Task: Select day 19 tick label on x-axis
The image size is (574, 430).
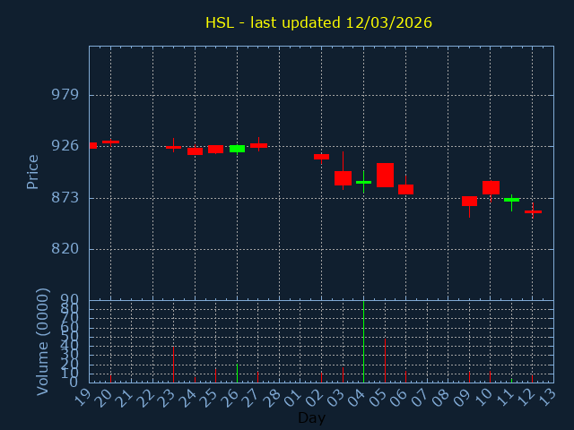Action: pyautogui.click(x=83, y=396)
